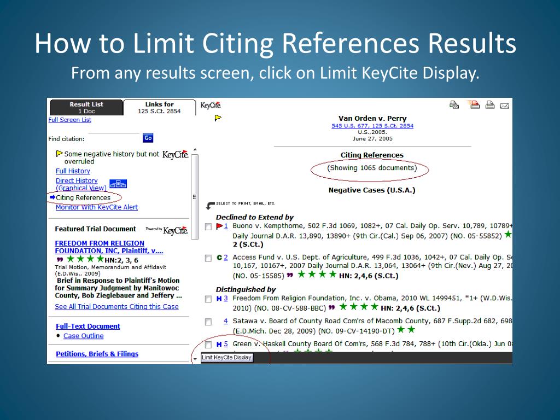
Task: Check the box for Satawa v. Board
Action: click(x=208, y=322)
